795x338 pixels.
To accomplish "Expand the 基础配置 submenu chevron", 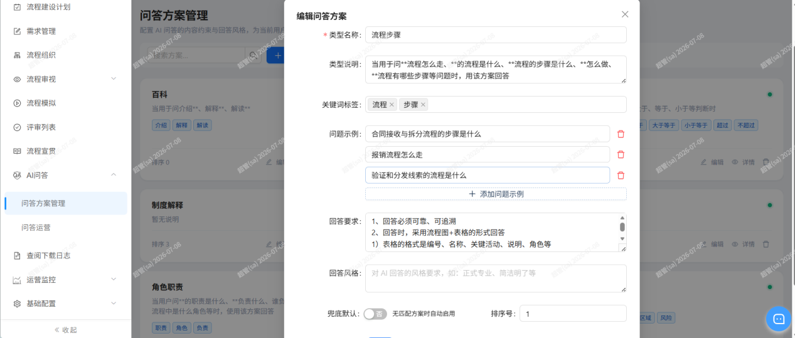I will tap(114, 304).
